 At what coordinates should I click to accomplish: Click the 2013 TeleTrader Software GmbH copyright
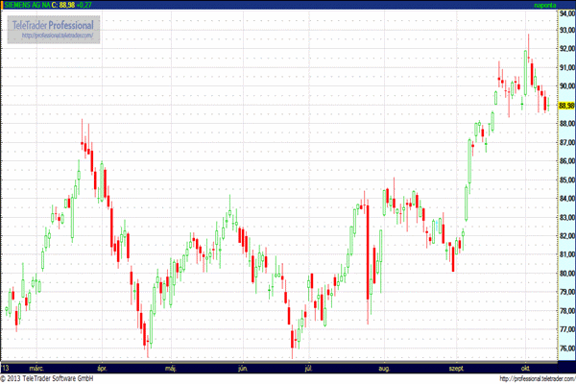[x=51, y=379]
